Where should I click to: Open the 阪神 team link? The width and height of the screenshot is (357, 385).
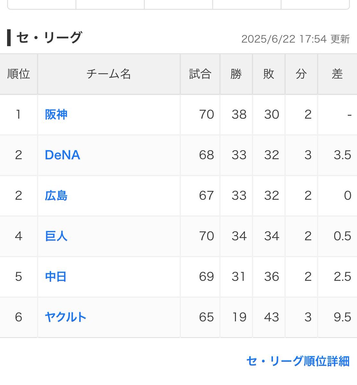56,115
